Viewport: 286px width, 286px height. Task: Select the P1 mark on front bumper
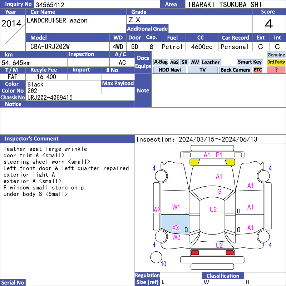coord(219,155)
